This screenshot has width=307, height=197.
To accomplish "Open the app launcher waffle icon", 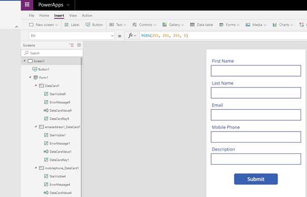I will tap(27, 4).
